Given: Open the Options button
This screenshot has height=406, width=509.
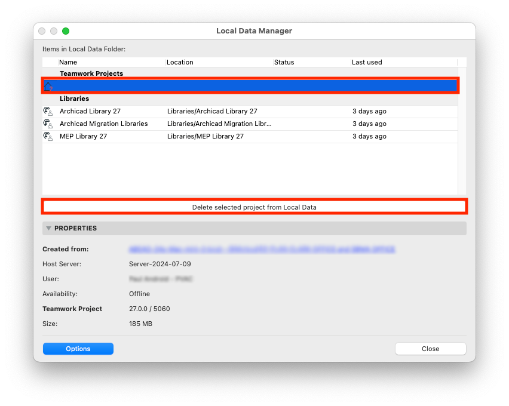Looking at the screenshot, I should (78, 349).
